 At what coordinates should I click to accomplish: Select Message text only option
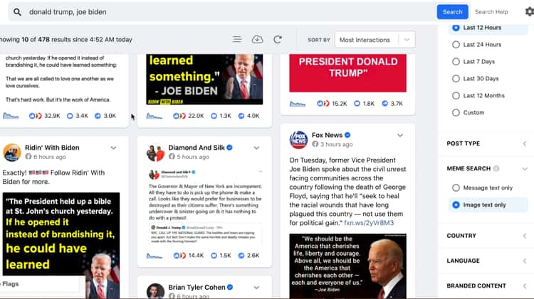click(x=456, y=188)
